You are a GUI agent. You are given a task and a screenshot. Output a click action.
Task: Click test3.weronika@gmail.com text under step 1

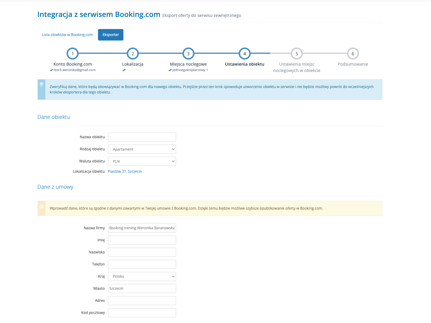pos(75,70)
